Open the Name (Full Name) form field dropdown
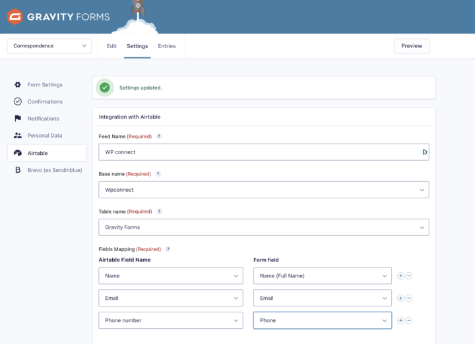 pos(323,275)
